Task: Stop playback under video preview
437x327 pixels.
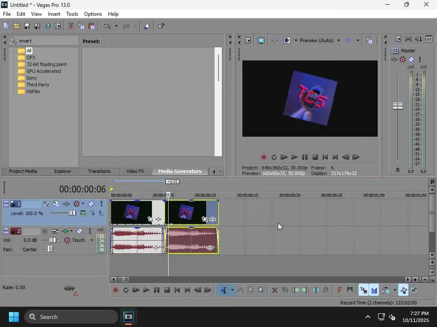Action: [x=315, y=158]
